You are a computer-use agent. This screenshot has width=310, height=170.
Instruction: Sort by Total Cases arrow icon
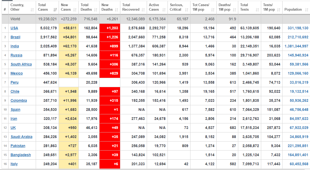coord(55,10)
